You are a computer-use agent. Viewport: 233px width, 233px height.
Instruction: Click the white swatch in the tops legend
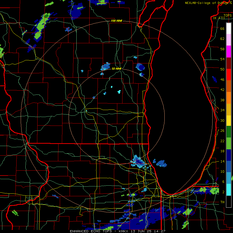pos(229,28)
